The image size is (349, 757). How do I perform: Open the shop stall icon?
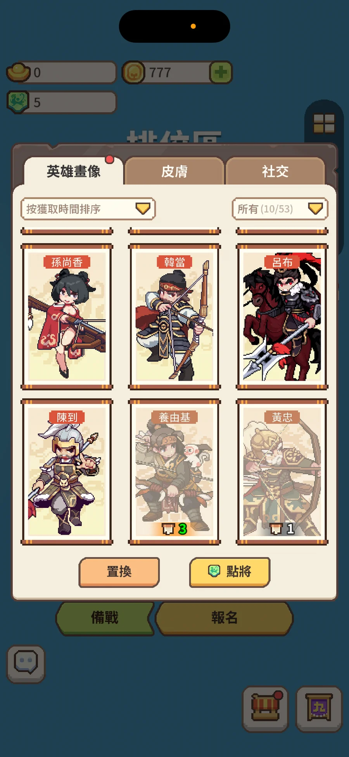[x=266, y=709]
